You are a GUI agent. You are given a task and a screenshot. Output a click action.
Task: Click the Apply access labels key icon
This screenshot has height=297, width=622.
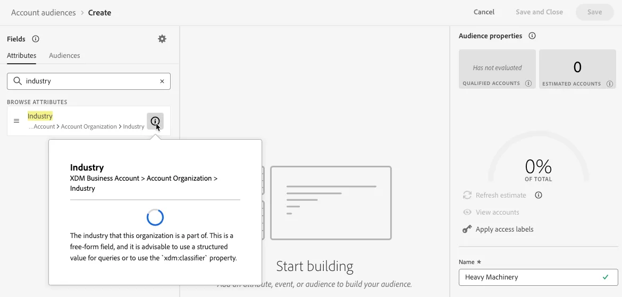click(x=467, y=229)
